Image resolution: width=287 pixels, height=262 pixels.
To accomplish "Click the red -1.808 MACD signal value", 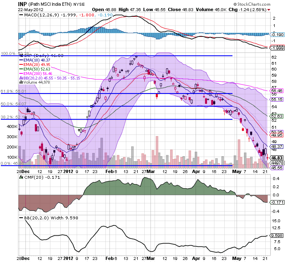I will coord(87,15).
